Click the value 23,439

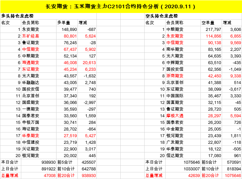pos(211,135)
